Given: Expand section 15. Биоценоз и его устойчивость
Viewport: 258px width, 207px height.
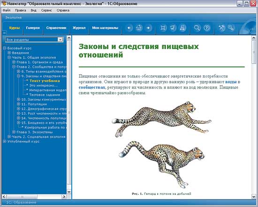Looking at the screenshot, I should click(18, 123).
